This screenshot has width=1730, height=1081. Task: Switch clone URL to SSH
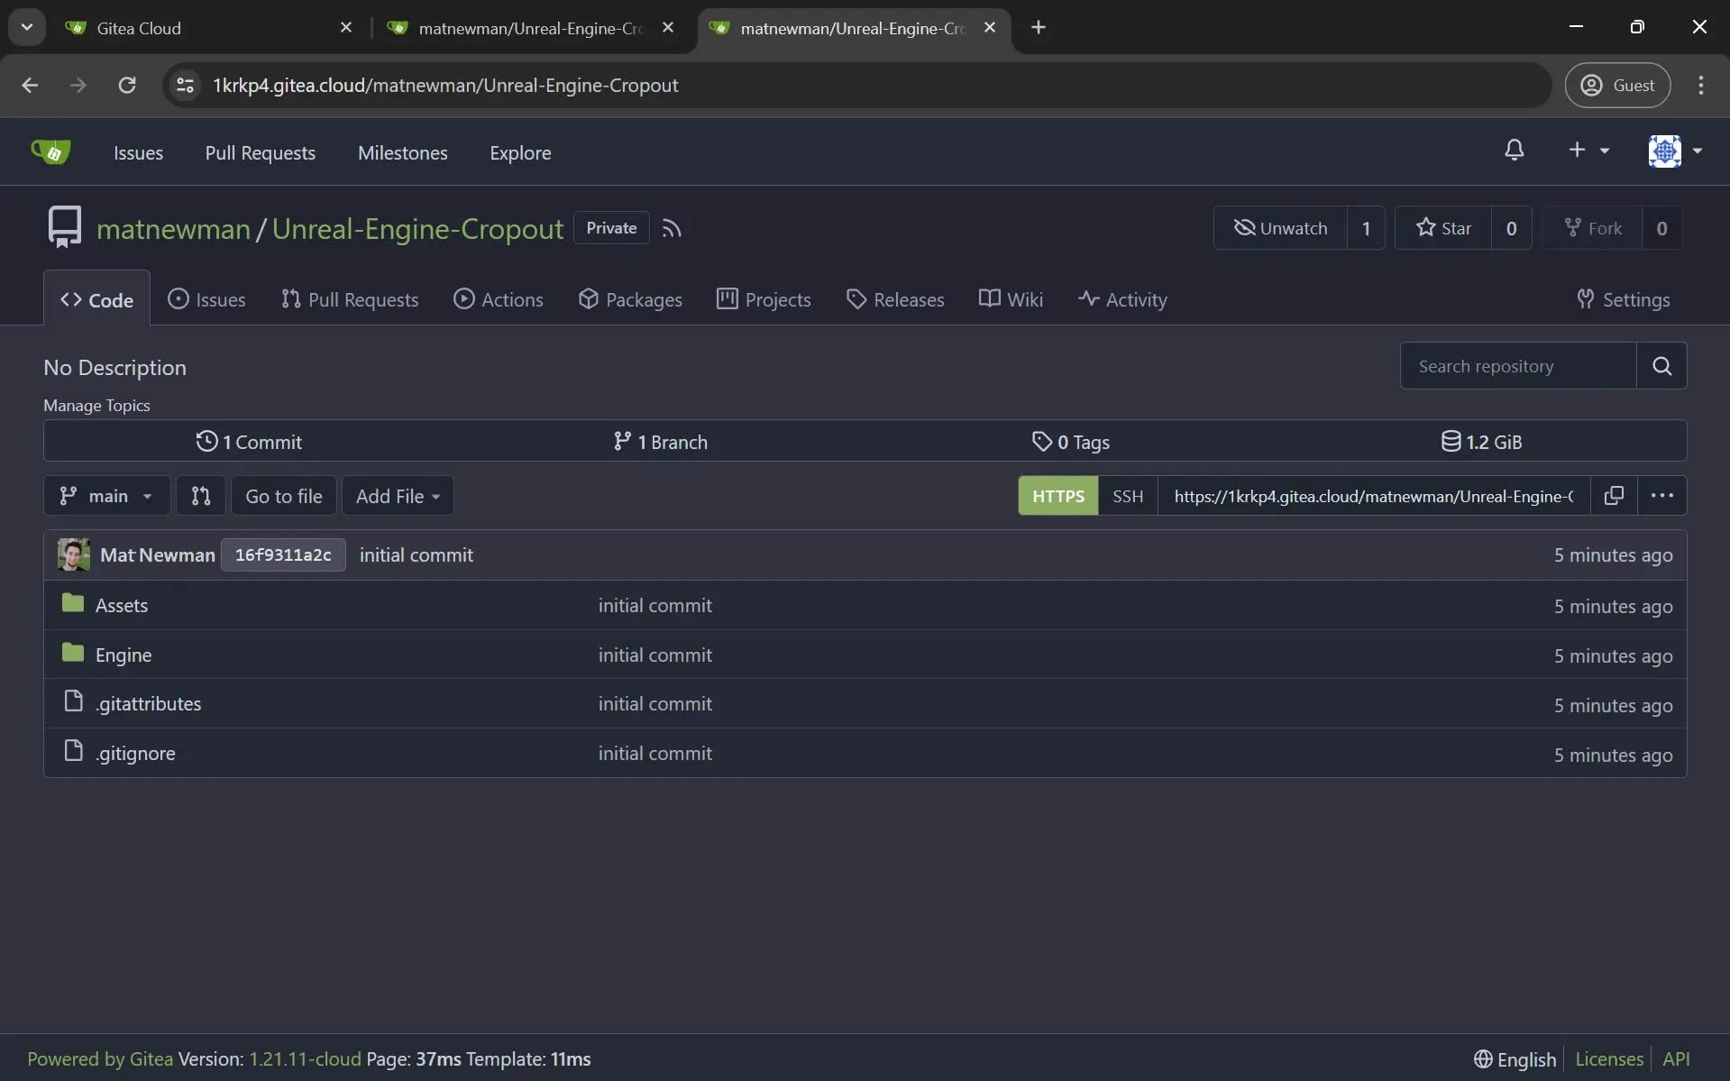coord(1128,495)
